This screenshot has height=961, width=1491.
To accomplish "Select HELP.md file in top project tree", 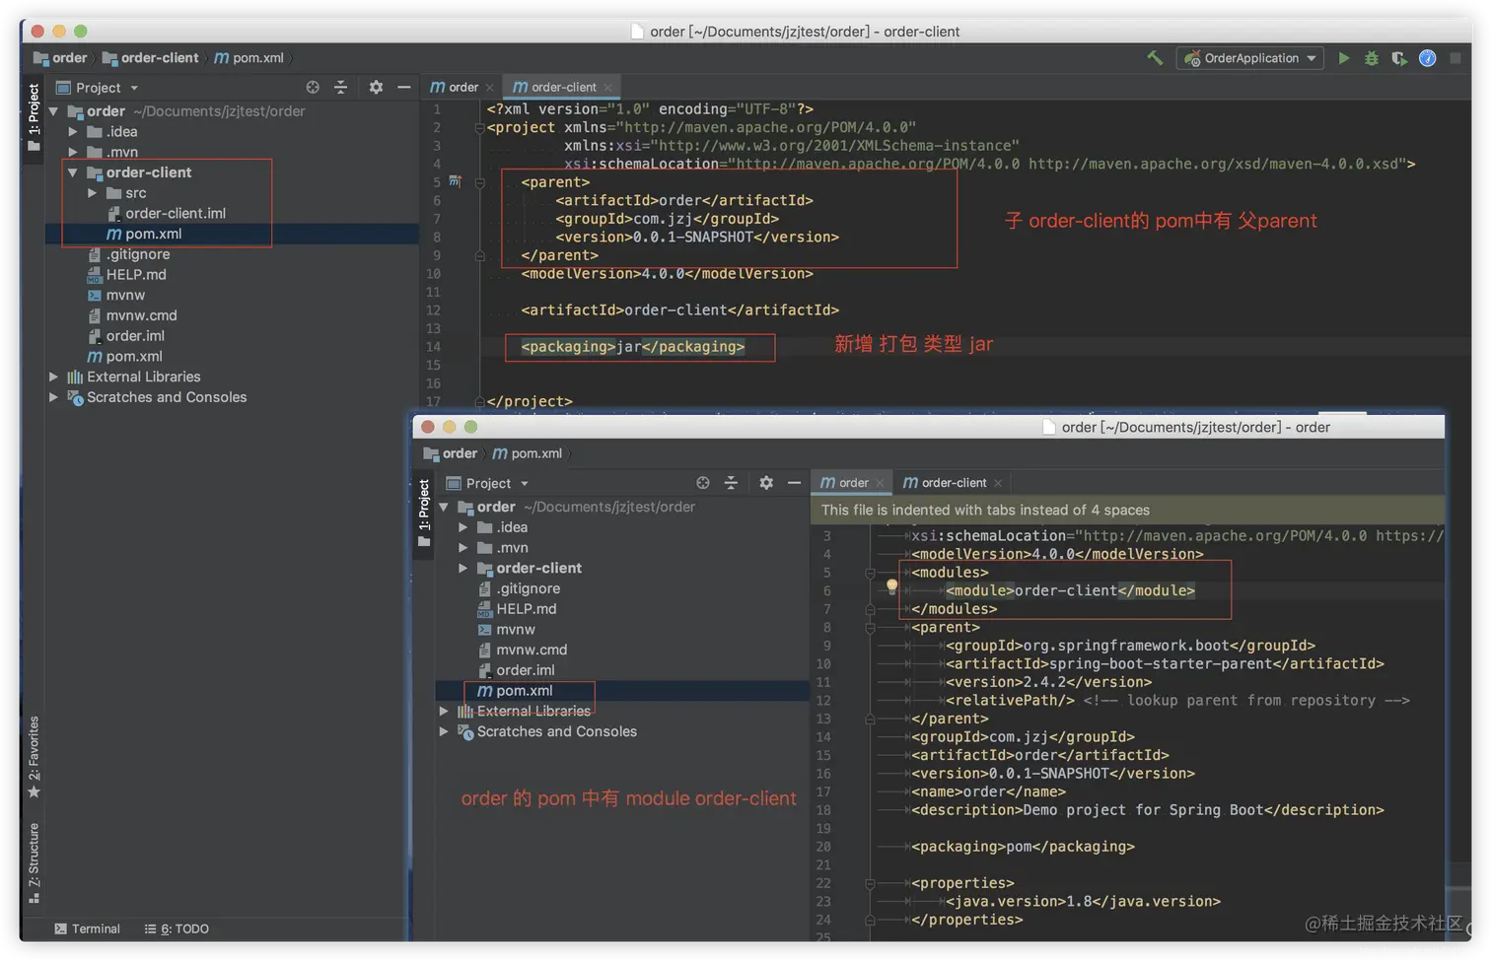I will [136, 275].
